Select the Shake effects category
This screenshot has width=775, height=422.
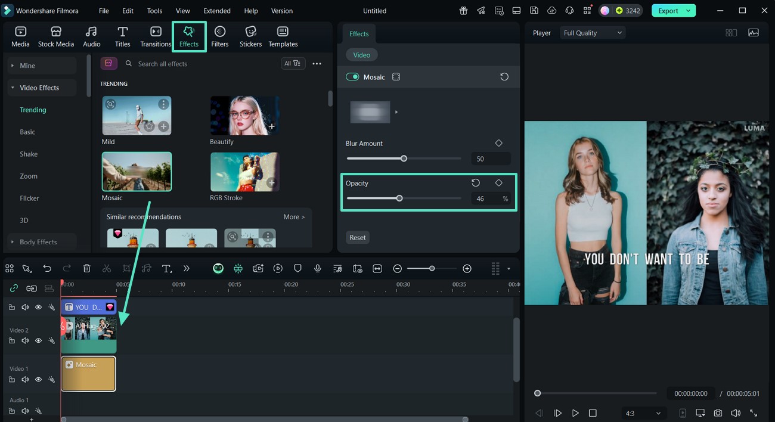point(29,154)
